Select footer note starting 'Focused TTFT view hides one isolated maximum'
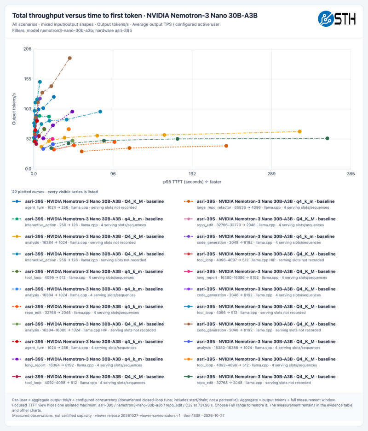 pyautogui.click(x=182, y=407)
